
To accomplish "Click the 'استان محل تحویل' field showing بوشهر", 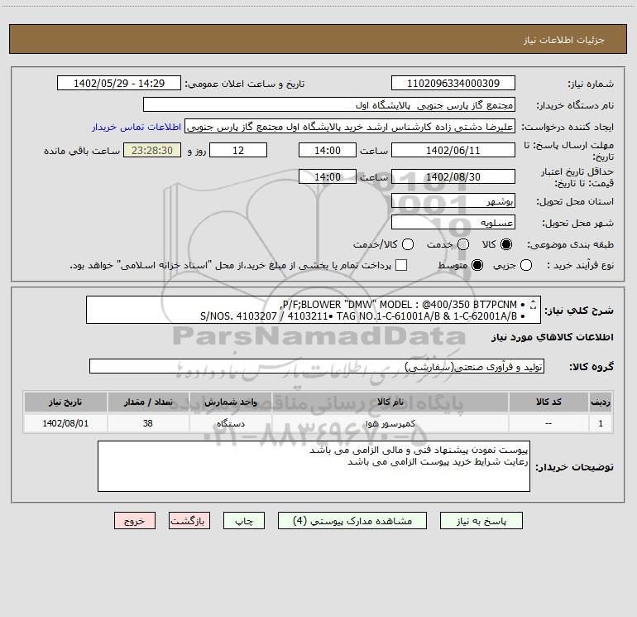I will pyautogui.click(x=452, y=201).
